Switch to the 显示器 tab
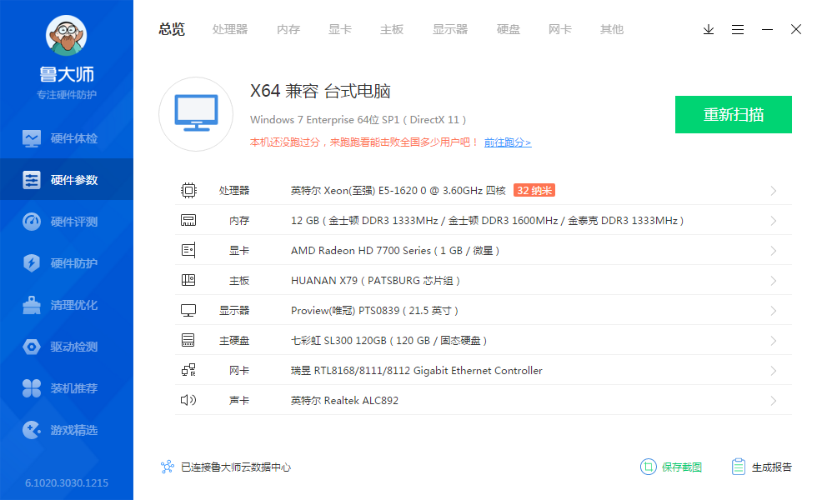This screenshot has height=500, width=817. [450, 29]
